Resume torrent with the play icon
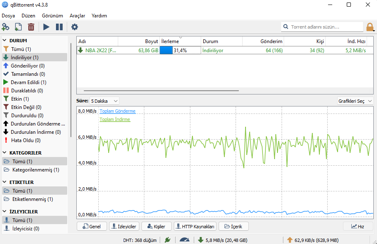Viewport: 377px width, 244px height. click(x=46, y=27)
